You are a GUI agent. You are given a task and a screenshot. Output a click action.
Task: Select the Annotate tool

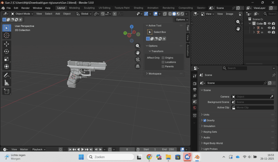[7, 75]
